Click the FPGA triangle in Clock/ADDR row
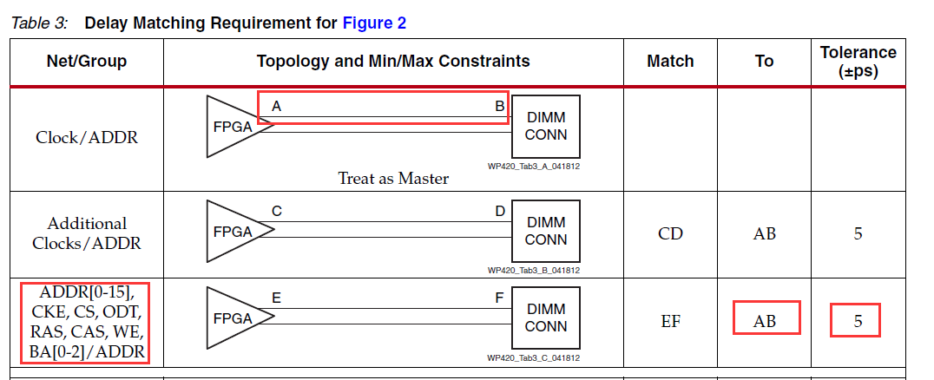Screen dimensions: 934x380 (234, 127)
